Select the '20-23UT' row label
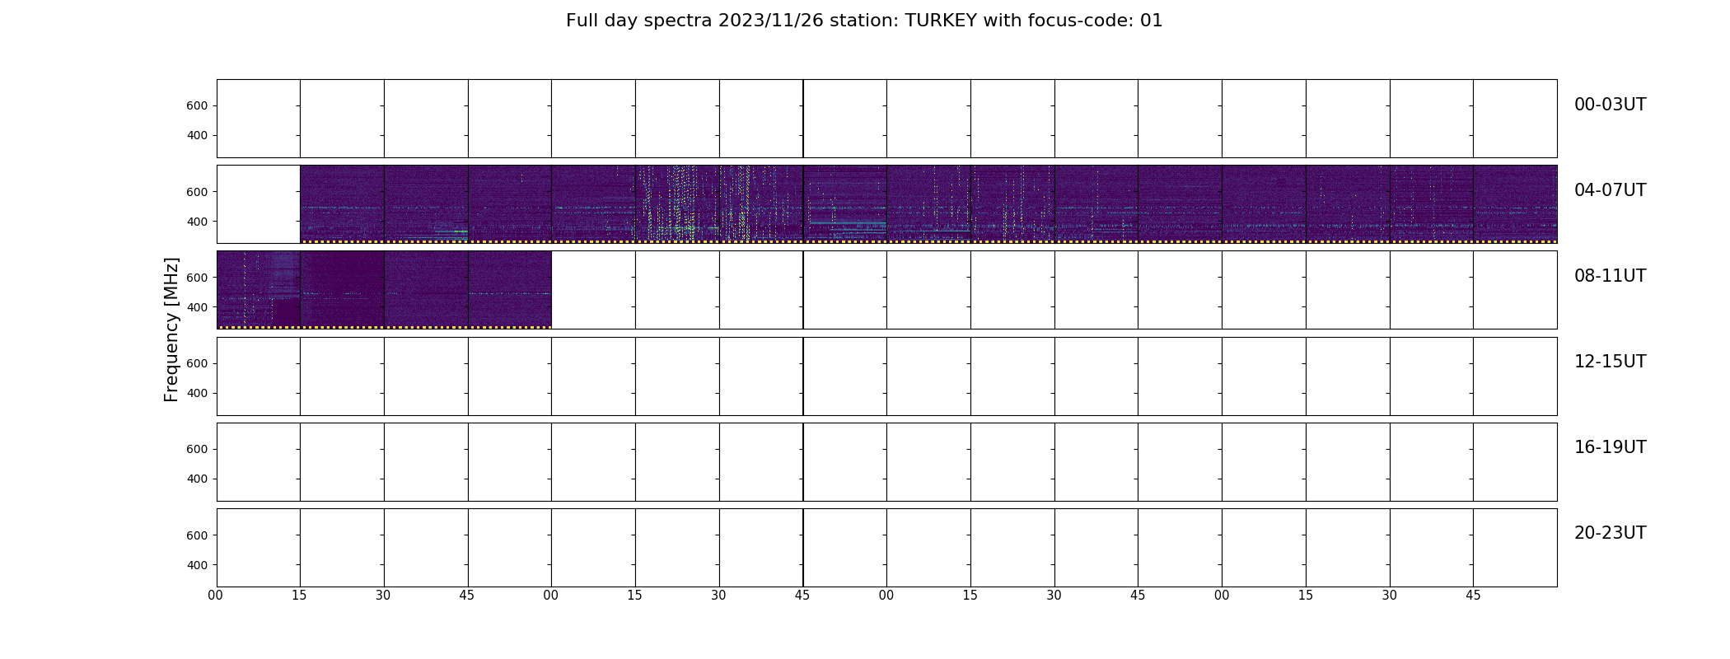 click(1610, 533)
